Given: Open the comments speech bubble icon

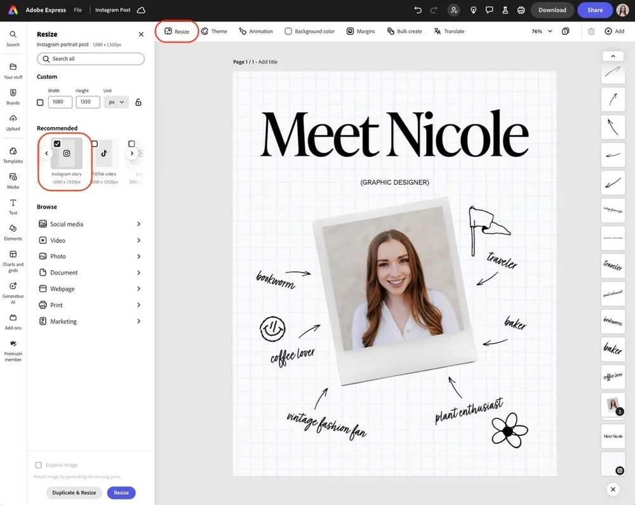Looking at the screenshot, I should tap(489, 10).
